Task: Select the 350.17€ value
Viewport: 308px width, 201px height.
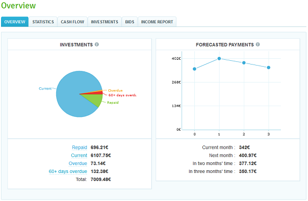Action: 247,171
